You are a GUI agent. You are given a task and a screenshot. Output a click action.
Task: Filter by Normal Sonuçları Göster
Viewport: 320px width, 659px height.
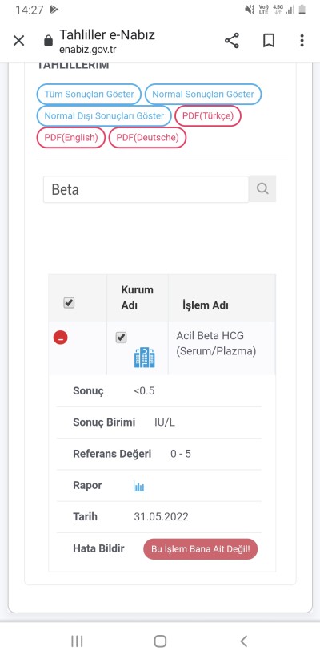[203, 94]
